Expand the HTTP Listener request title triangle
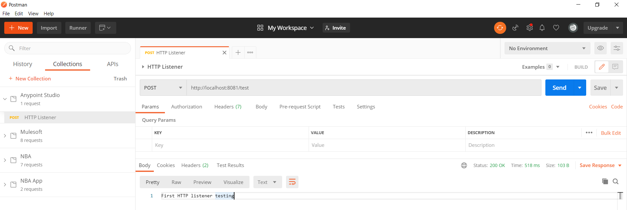 (x=143, y=67)
